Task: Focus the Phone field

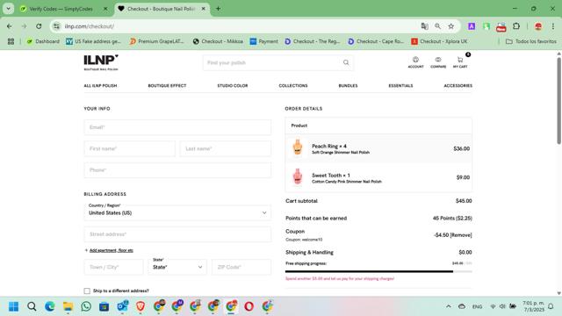Action: (x=177, y=169)
